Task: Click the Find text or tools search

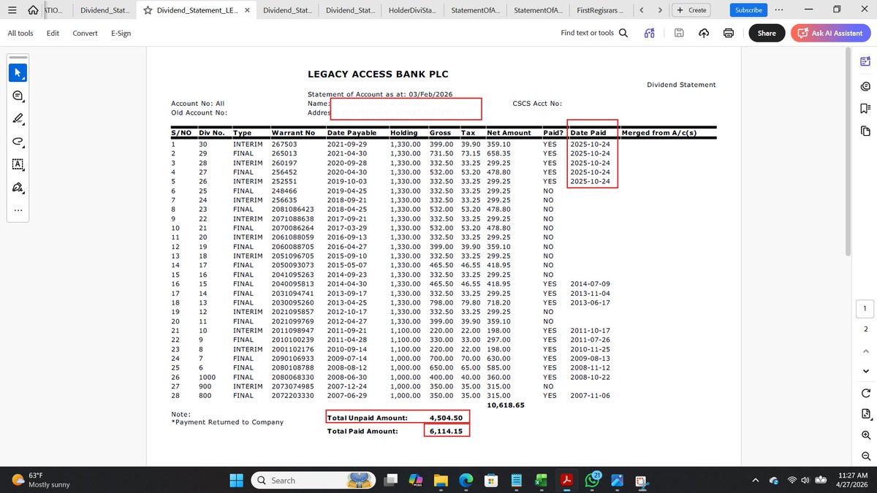Action: 594,33
